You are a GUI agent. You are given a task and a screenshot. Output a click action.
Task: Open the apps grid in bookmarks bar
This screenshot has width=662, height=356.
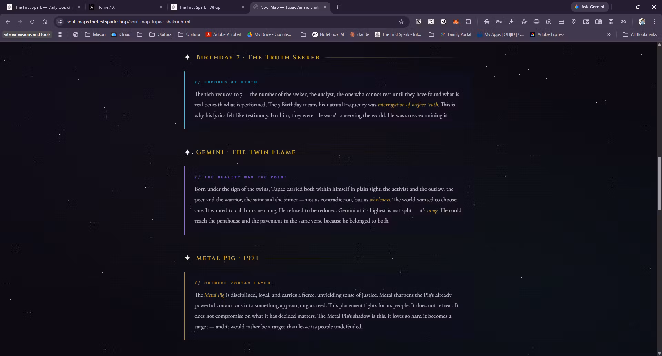60,34
